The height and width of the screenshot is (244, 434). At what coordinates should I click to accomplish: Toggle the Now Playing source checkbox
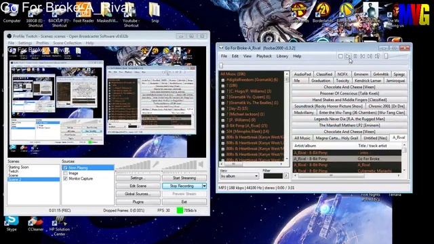(66, 167)
